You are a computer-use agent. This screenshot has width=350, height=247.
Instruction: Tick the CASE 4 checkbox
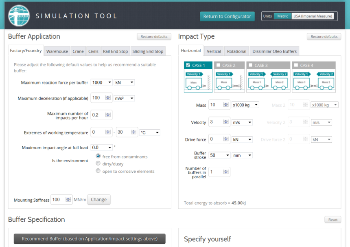click(296, 65)
